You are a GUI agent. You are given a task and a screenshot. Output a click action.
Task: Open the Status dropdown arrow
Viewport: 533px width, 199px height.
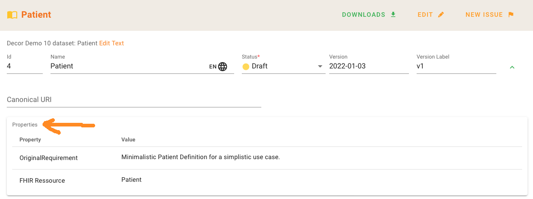click(x=320, y=67)
